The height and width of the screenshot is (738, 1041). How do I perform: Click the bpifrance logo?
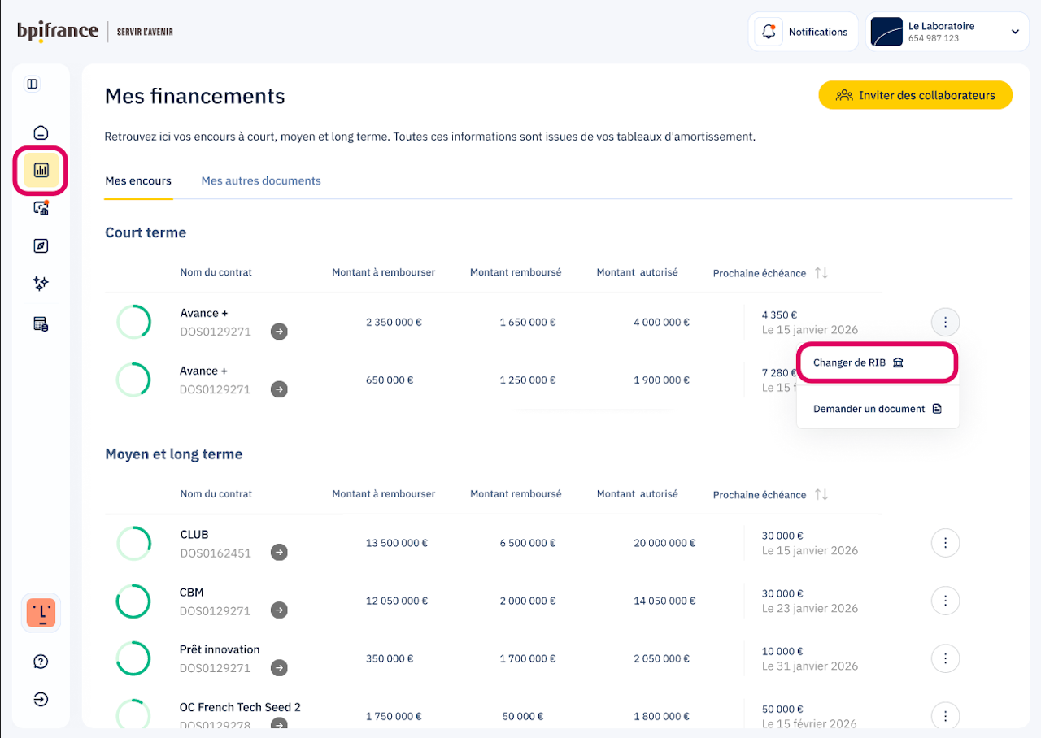coord(57,32)
